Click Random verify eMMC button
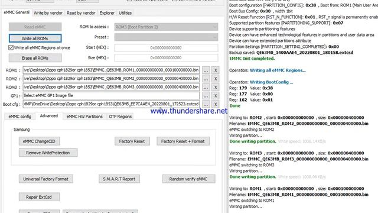The image size is (378, 213). click(x=188, y=179)
